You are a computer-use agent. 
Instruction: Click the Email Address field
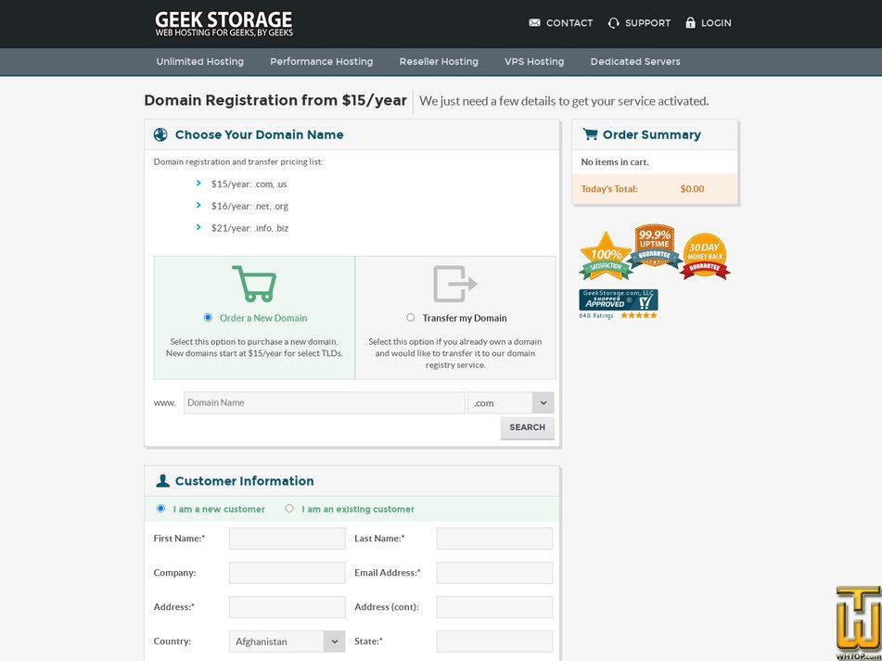[494, 573]
